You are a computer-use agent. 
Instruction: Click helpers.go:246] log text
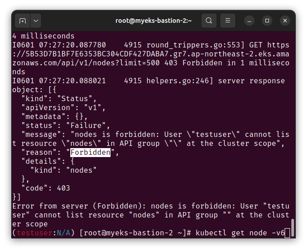click(x=180, y=81)
